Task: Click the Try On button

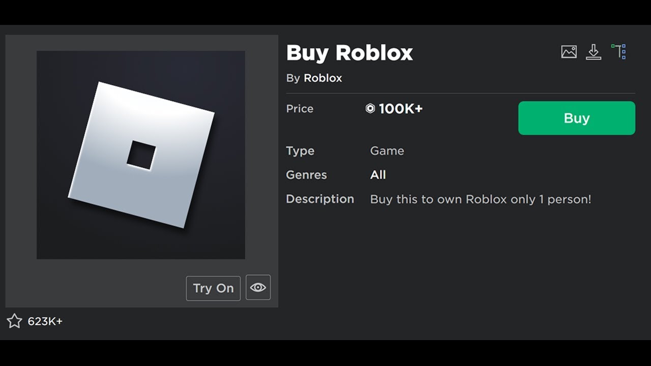Action: [213, 288]
